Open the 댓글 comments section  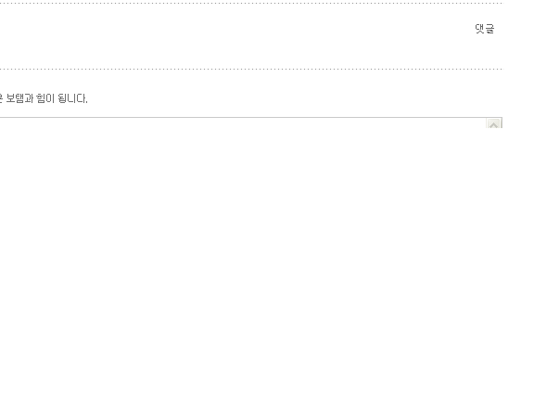pyautogui.click(x=484, y=29)
